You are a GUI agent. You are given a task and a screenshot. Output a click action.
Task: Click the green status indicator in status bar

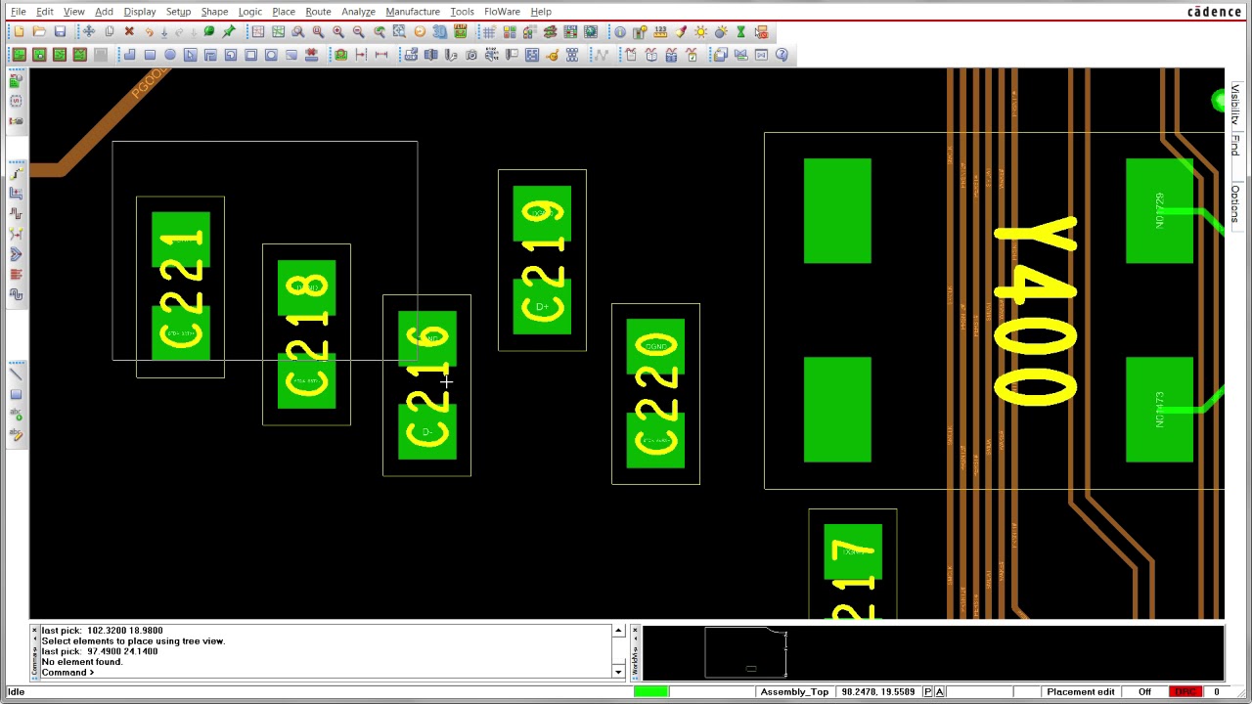tap(651, 692)
